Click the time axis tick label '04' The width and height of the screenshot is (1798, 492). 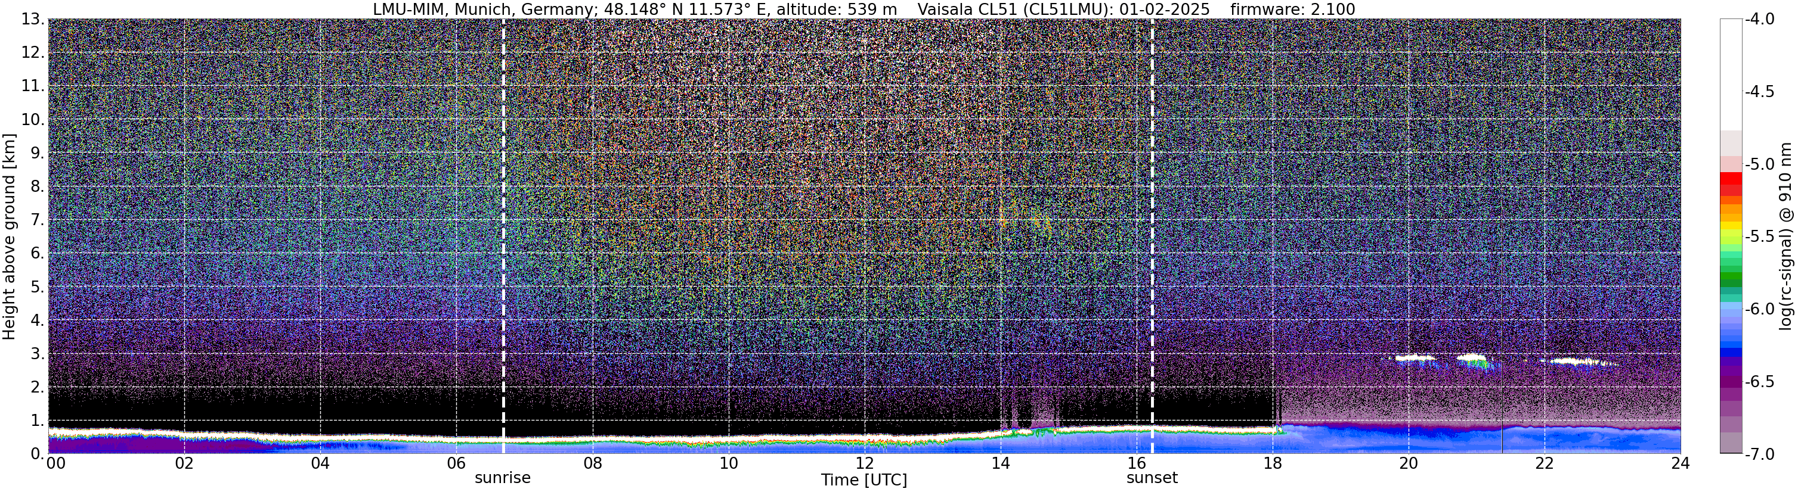point(320,463)
